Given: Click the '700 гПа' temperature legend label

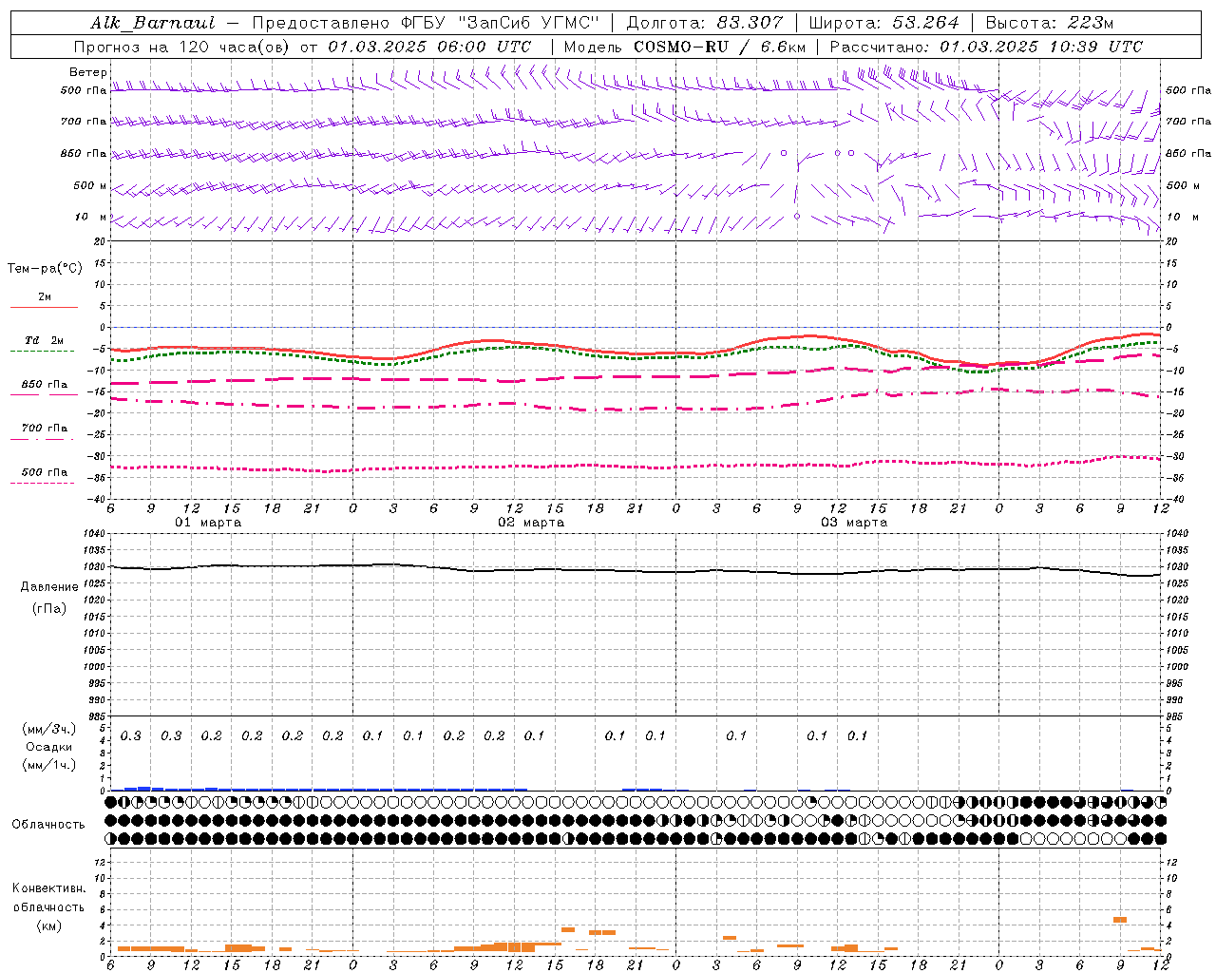Looking at the screenshot, I should tap(45, 429).
